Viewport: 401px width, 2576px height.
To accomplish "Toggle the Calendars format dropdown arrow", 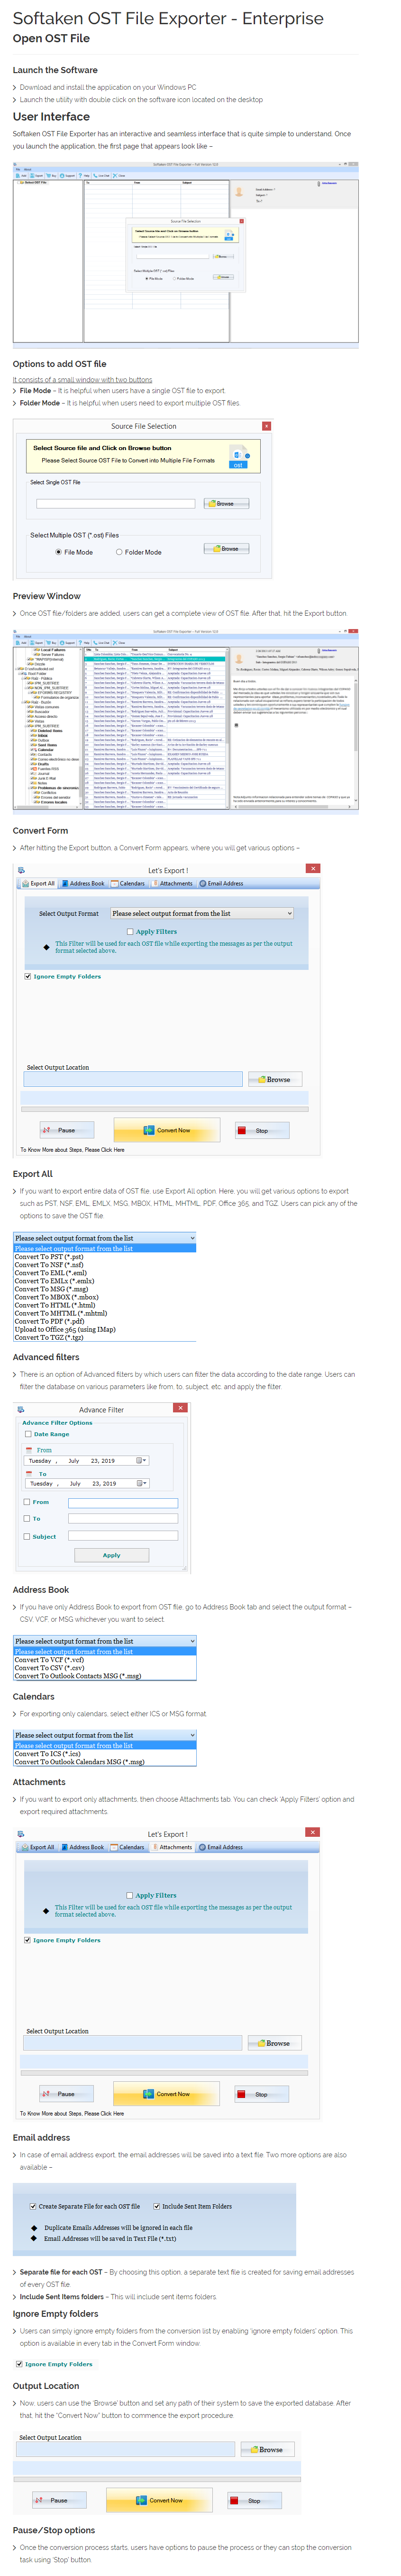I will pyautogui.click(x=191, y=1735).
